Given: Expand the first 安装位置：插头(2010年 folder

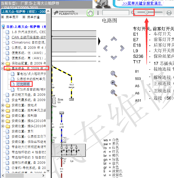Looking at the screenshot, I should click(x=3, y=121).
